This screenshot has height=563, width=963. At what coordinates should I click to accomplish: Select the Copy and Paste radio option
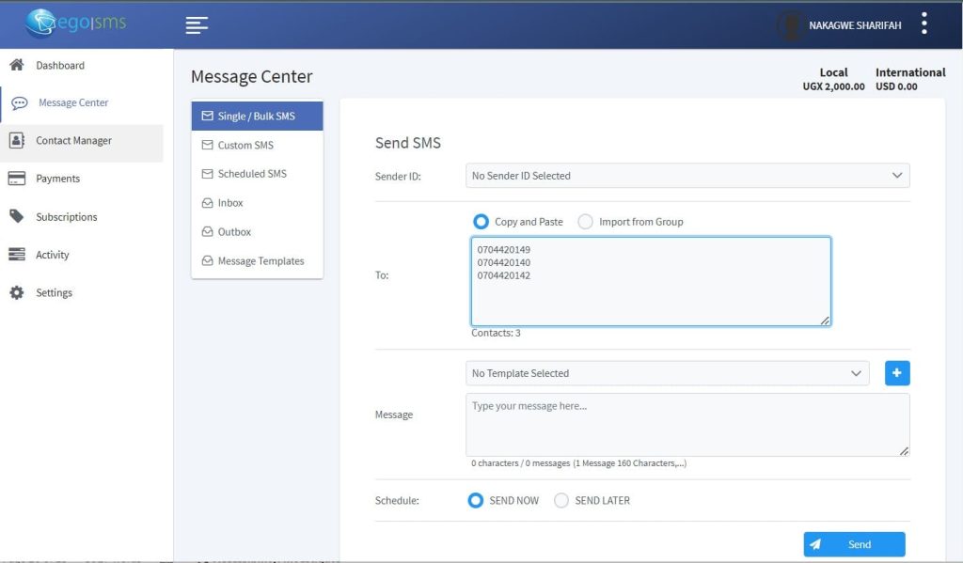click(x=481, y=222)
